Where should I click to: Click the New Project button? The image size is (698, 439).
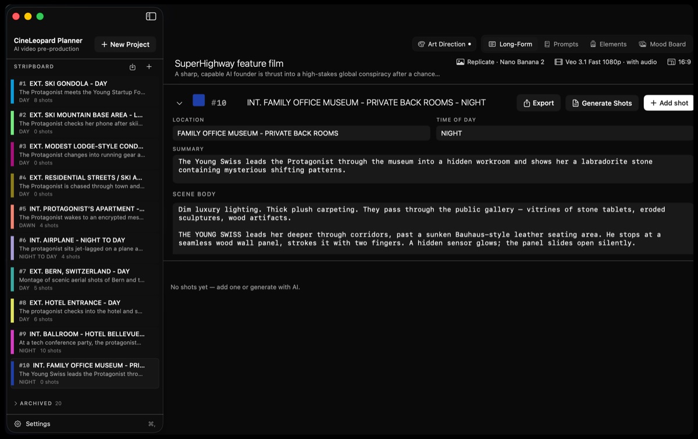point(125,44)
